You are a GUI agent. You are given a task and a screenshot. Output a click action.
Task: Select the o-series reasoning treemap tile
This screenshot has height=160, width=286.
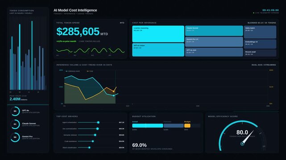pos(158,34)
